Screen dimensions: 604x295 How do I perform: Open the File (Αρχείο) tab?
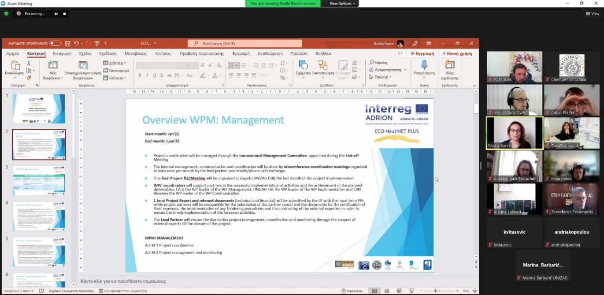click(x=13, y=53)
